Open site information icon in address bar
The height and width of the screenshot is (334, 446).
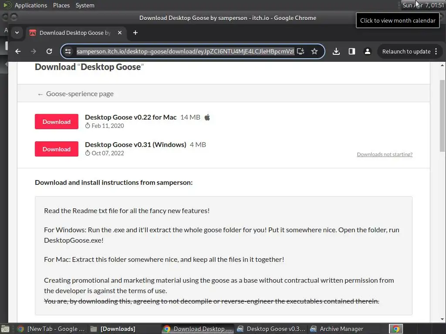coord(68,51)
